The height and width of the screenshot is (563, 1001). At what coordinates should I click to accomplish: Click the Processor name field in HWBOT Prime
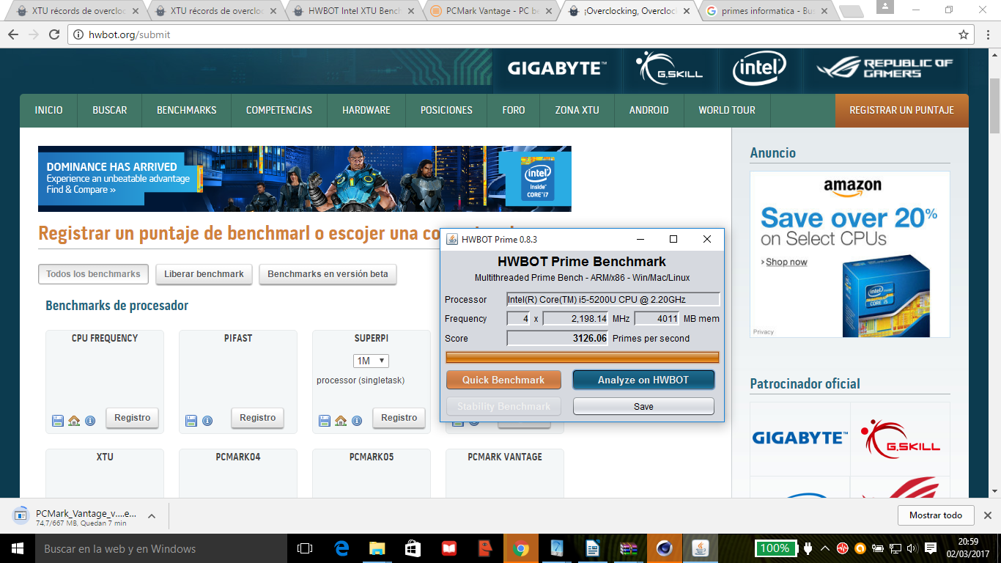click(x=613, y=299)
